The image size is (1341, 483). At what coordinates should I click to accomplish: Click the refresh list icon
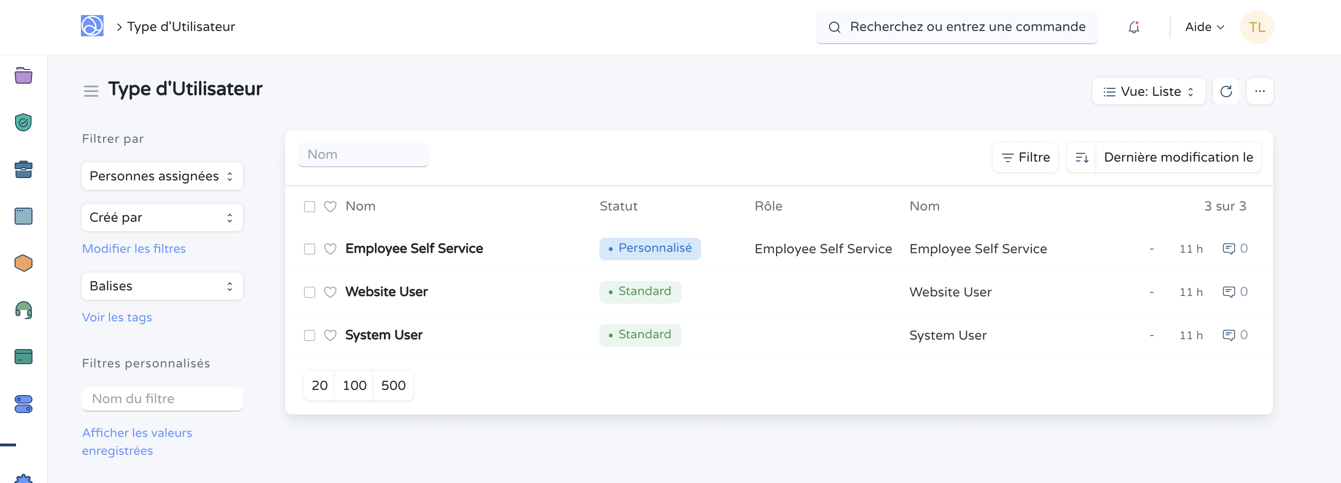click(1225, 92)
